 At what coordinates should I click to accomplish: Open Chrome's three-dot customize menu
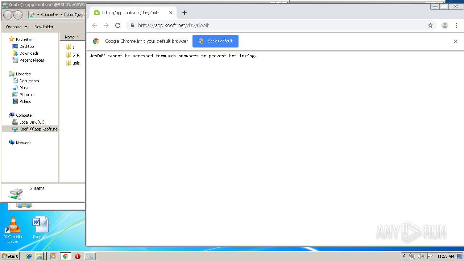click(456, 25)
